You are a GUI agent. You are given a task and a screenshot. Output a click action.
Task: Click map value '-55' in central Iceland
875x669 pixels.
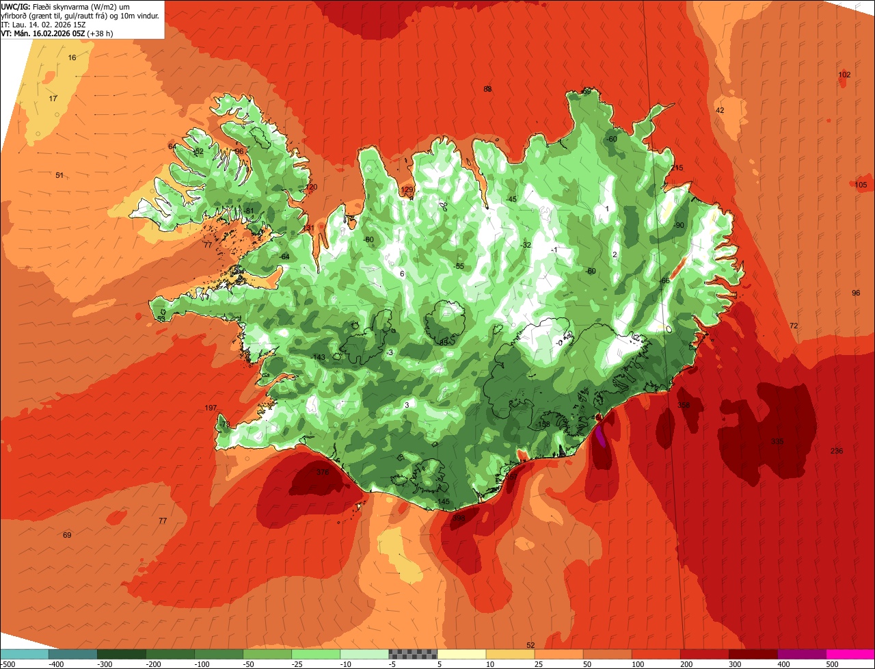[x=459, y=266]
